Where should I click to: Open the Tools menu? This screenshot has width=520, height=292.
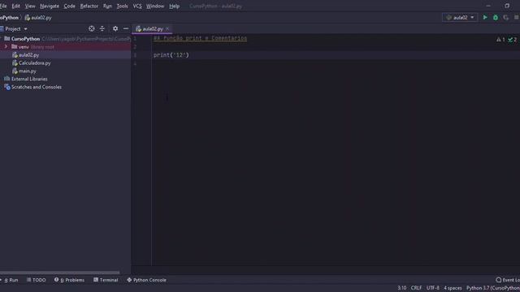coord(122,6)
